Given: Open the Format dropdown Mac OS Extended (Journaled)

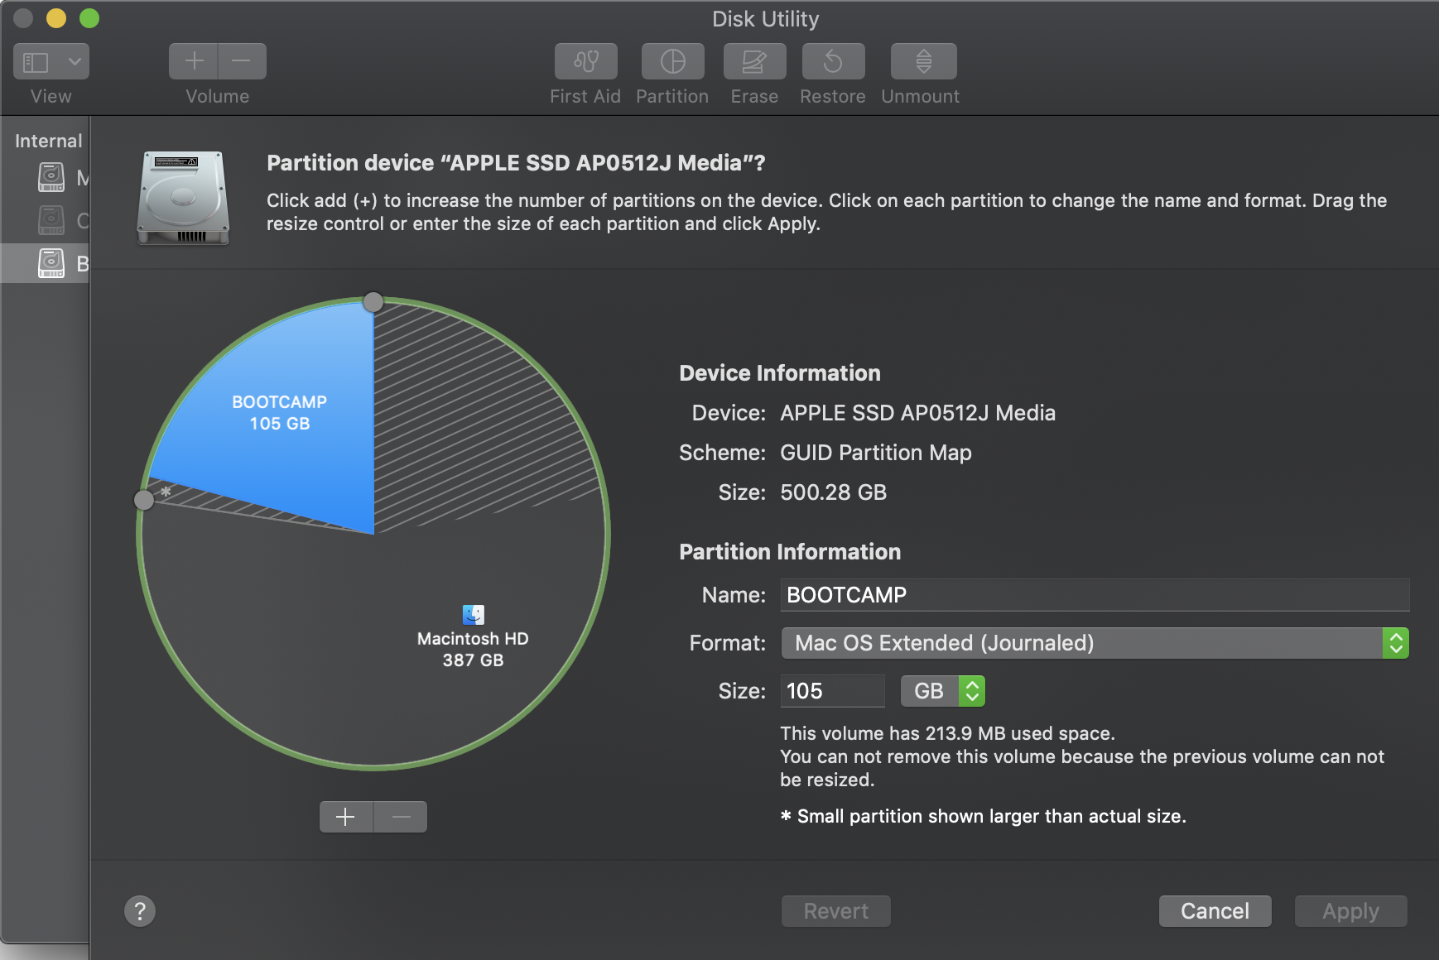Looking at the screenshot, I should 1095,643.
